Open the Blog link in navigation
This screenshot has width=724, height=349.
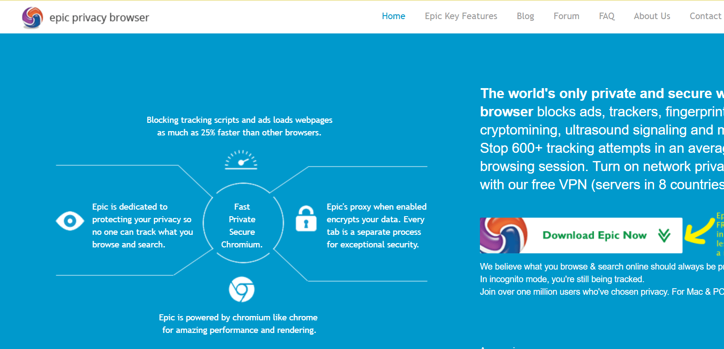click(525, 16)
